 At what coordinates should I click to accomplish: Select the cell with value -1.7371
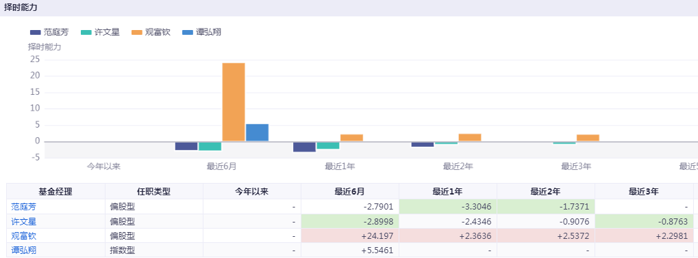point(546,207)
